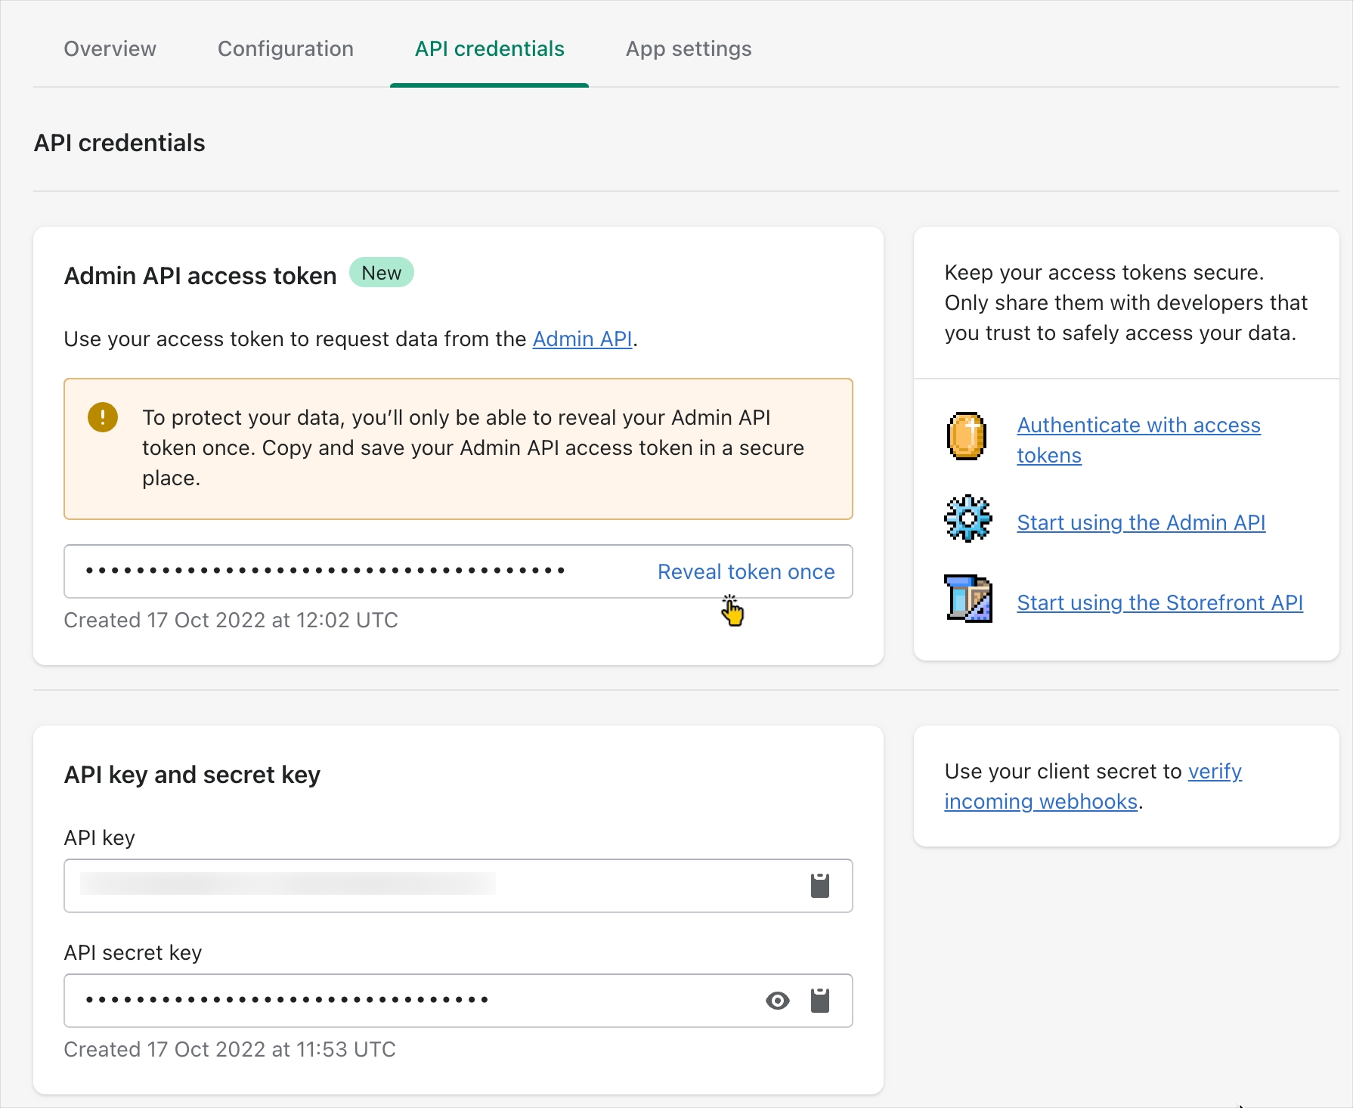Reveal the Admin API token once

(745, 571)
